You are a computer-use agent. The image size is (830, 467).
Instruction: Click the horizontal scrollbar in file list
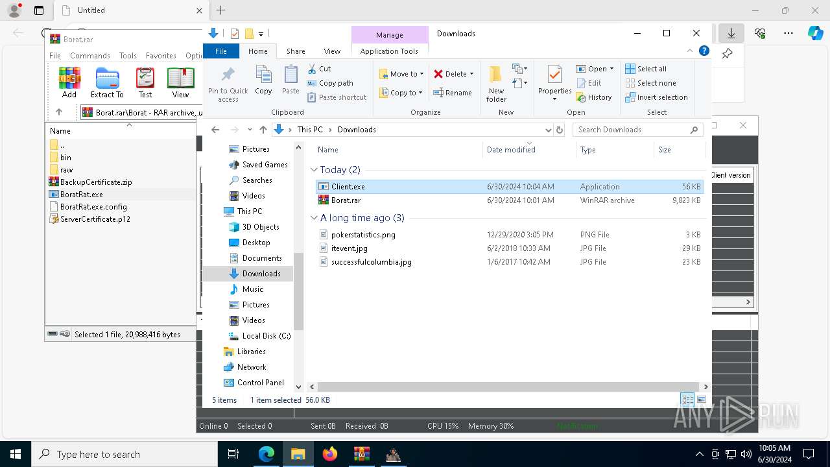coord(509,387)
